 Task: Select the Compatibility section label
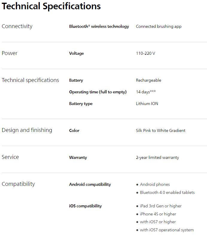[18, 184]
